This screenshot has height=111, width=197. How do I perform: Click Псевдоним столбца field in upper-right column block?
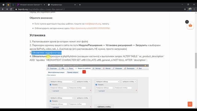click(123, 88)
